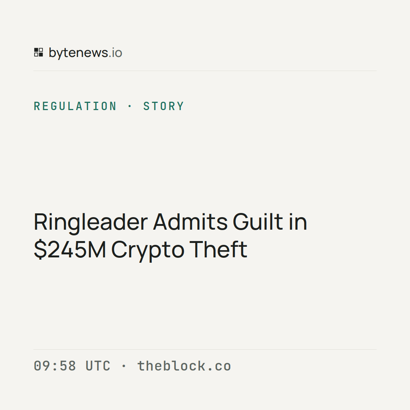Click the green dot between REGULATION and STORY
Viewport: 410px width, 410px height.
pyautogui.click(x=130, y=106)
